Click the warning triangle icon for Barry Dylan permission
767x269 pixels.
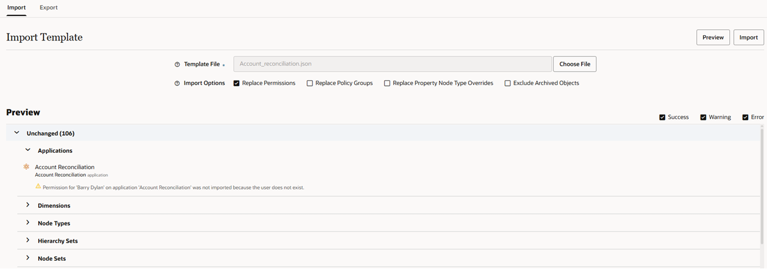[38, 186]
